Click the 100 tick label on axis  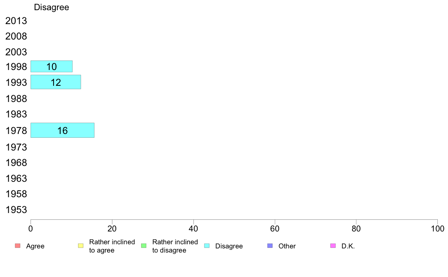pos(437,228)
